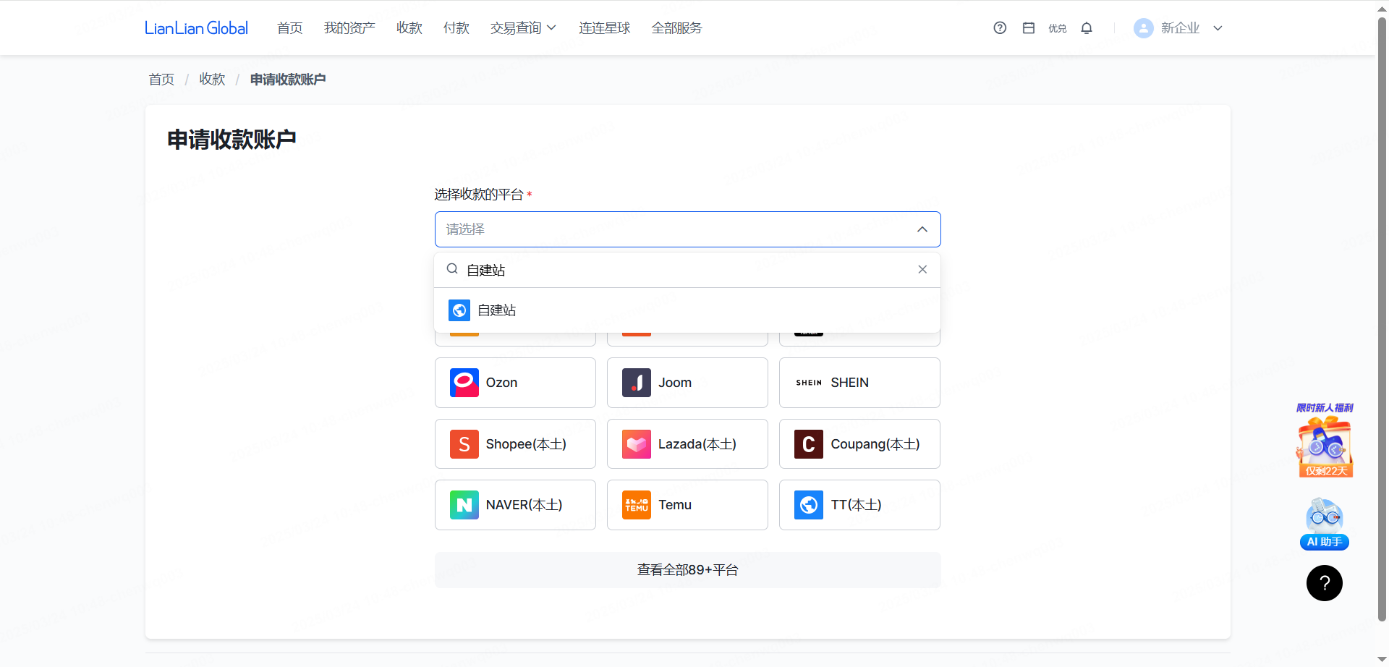Viewport: 1389px width, 667px height.
Task: Collapse the 请选择 platform dropdown
Action: (922, 229)
